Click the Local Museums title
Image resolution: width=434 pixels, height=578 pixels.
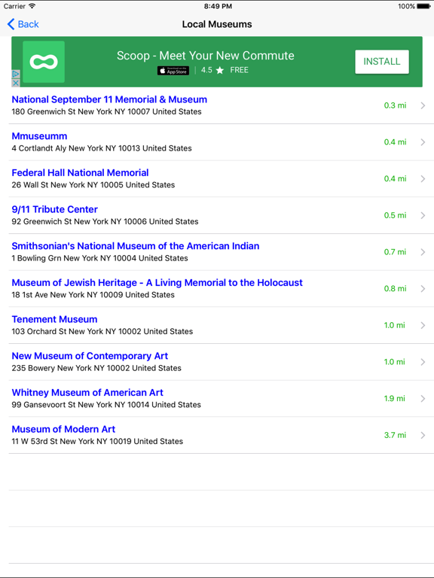[x=217, y=24]
